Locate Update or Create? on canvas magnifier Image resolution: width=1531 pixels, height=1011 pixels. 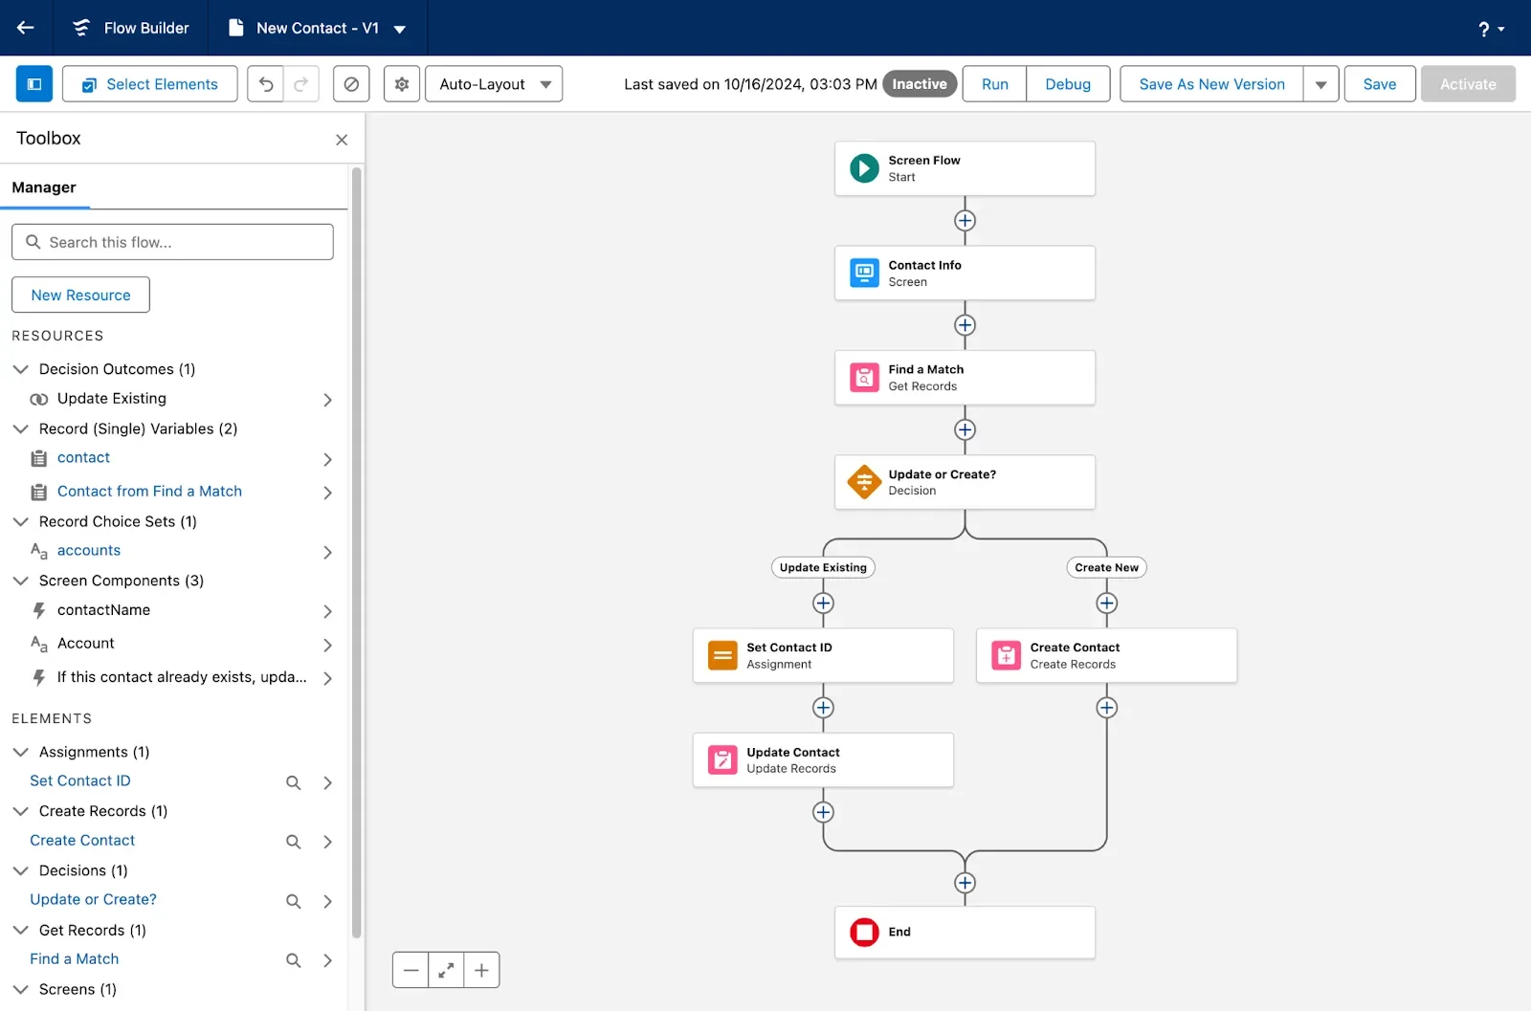click(294, 901)
